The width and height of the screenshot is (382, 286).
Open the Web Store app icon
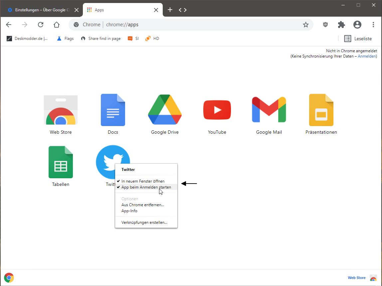[x=61, y=110]
